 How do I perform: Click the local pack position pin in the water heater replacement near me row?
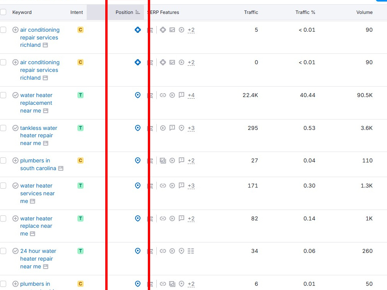(138, 95)
